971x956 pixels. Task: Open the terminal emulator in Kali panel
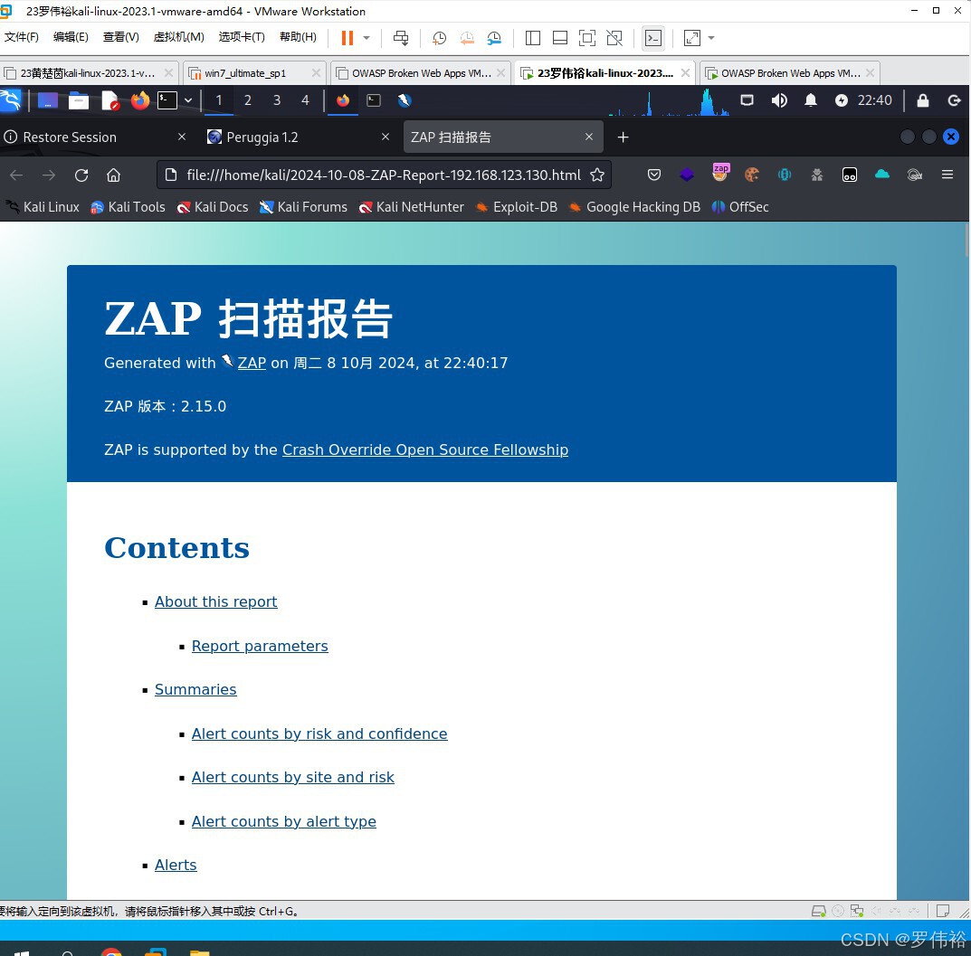coord(167,100)
